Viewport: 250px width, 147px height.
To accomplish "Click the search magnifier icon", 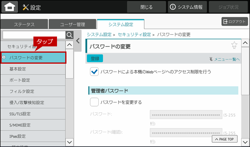I will coord(70,35).
